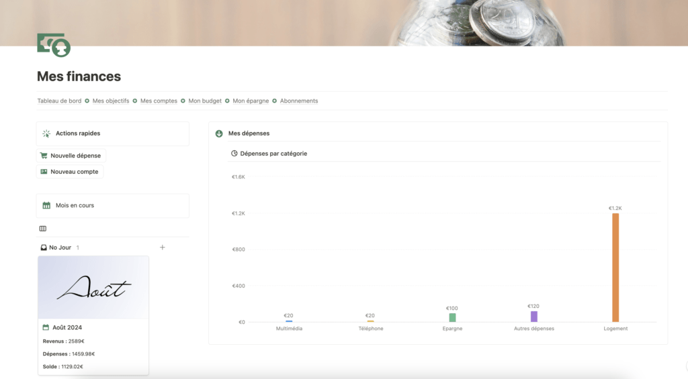Open the Abonnements page
The width and height of the screenshot is (688, 379).
pyautogui.click(x=299, y=101)
